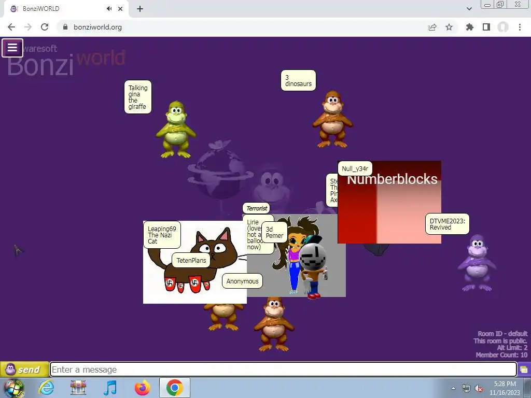
Task: Click the 'Terrorist' name tag
Action: tap(256, 208)
